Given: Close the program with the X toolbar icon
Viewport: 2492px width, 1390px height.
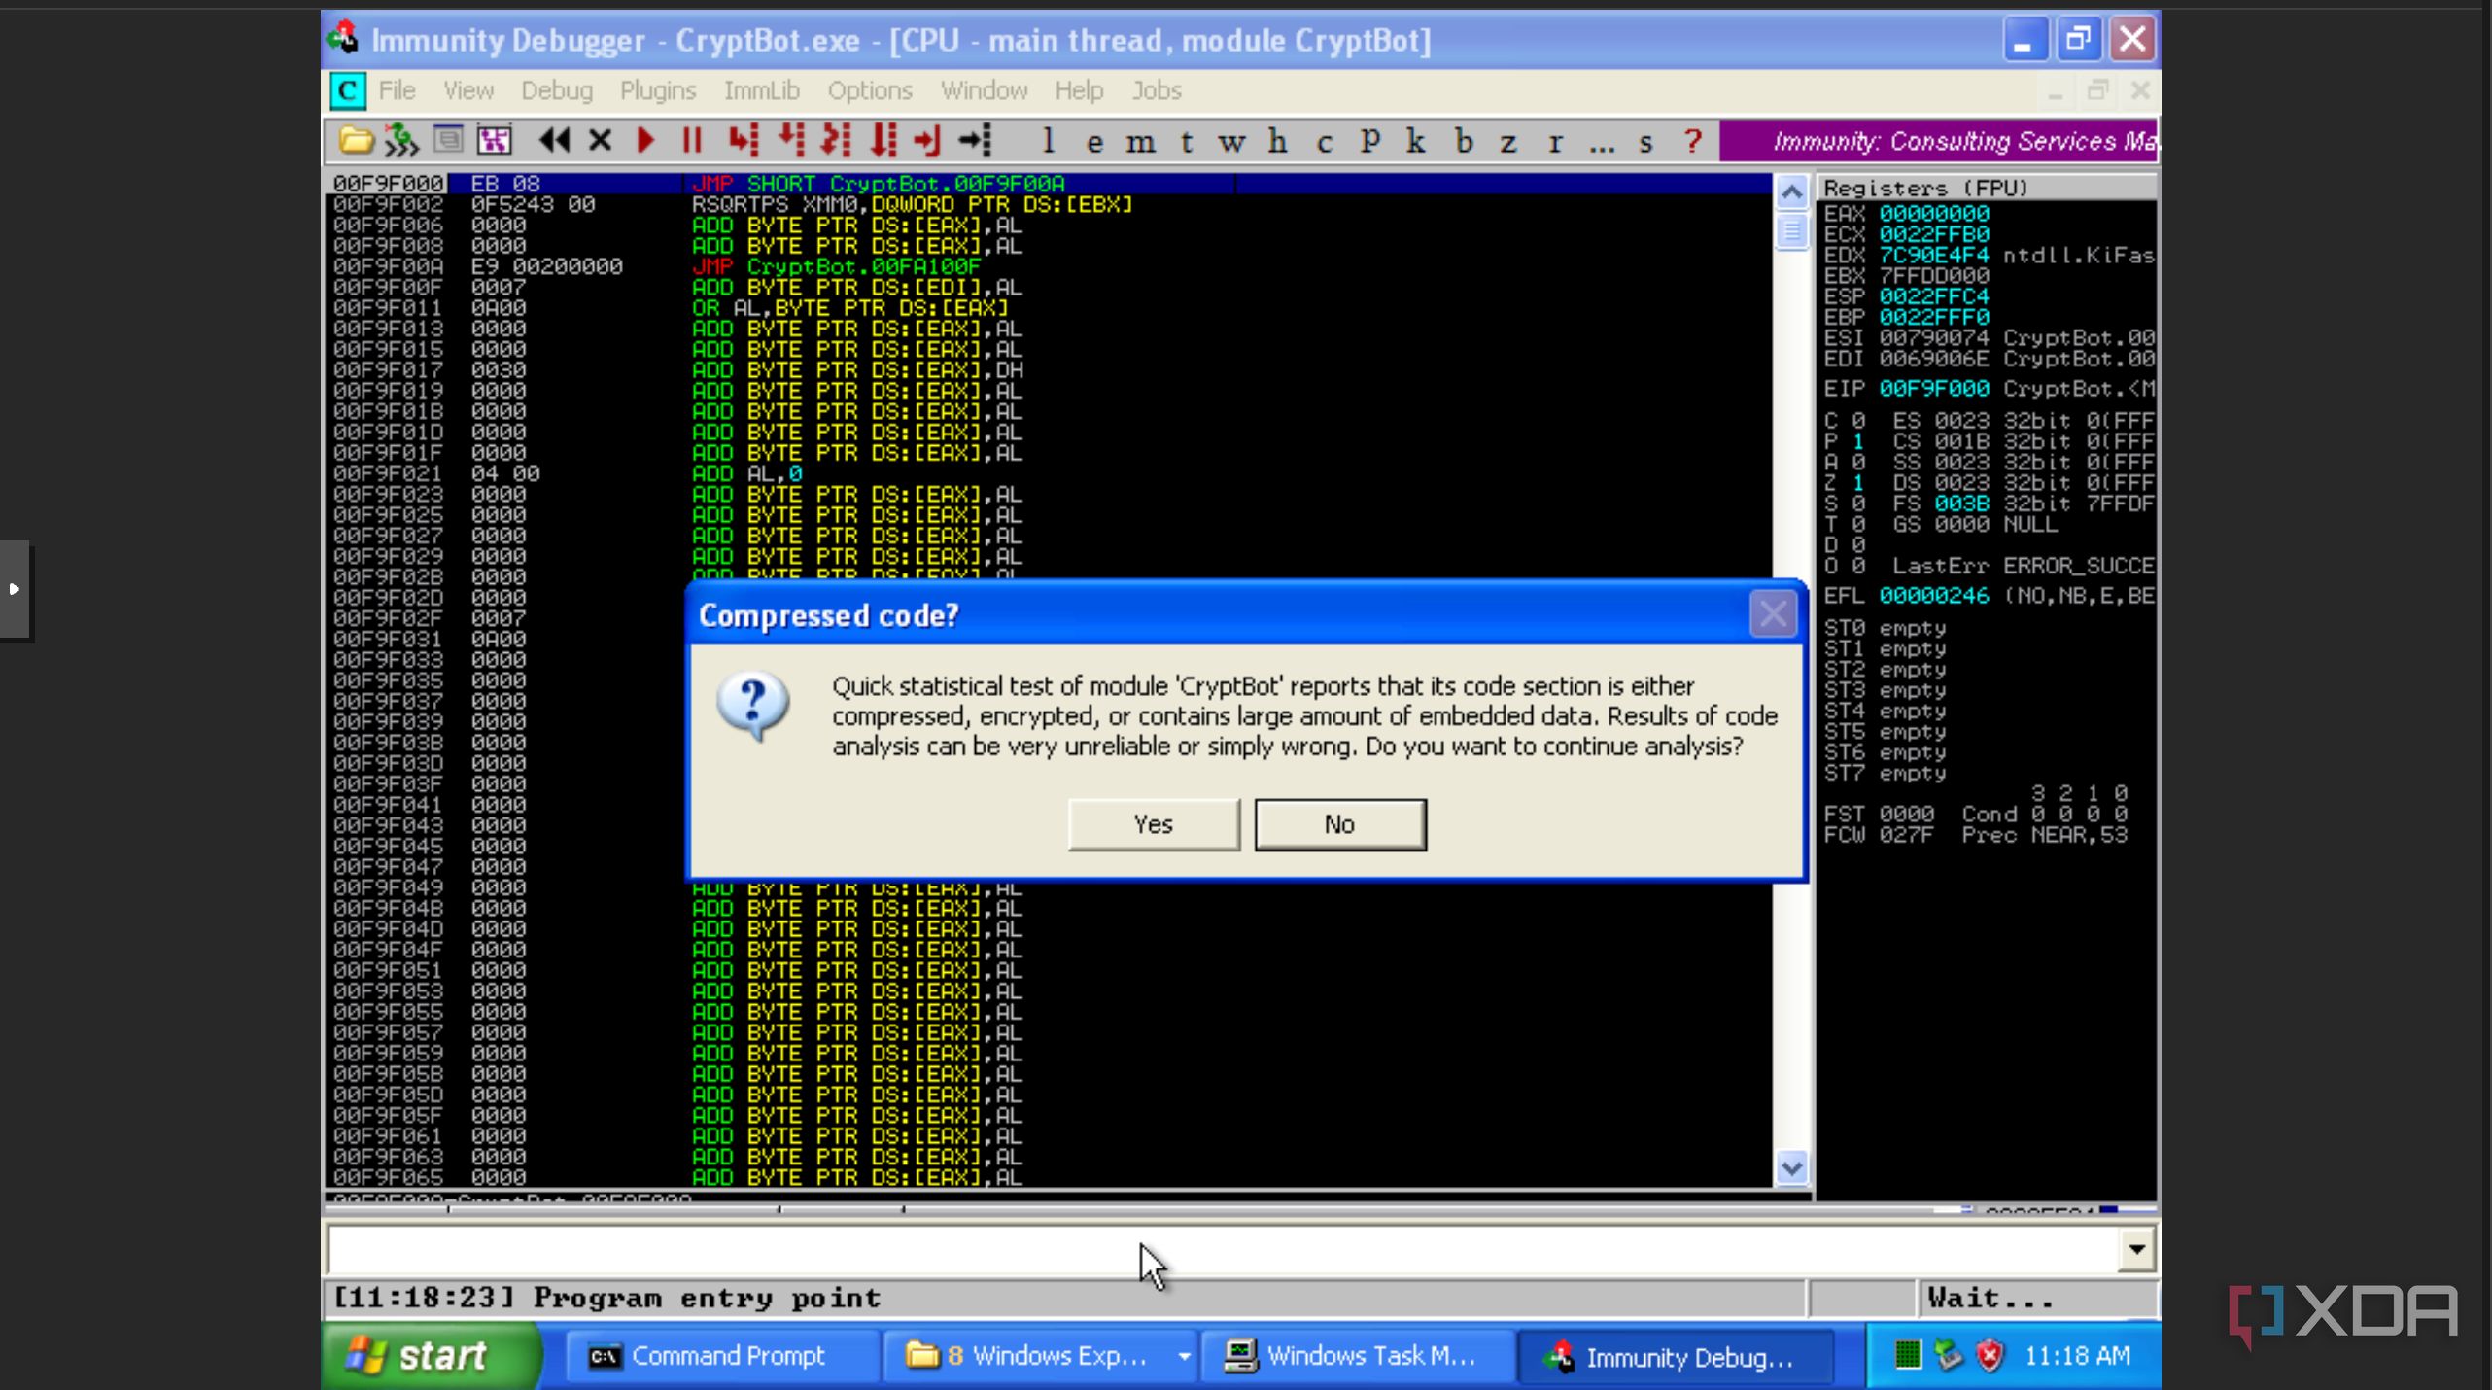Looking at the screenshot, I should pyautogui.click(x=601, y=141).
